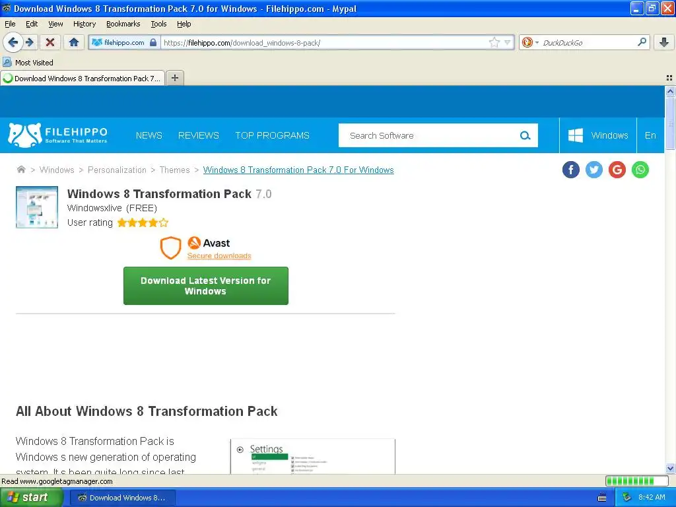Go back using the browser back arrow
The image size is (676, 507).
click(x=12, y=42)
